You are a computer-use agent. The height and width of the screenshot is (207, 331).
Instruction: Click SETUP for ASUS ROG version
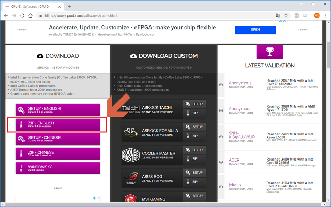pos(194,173)
